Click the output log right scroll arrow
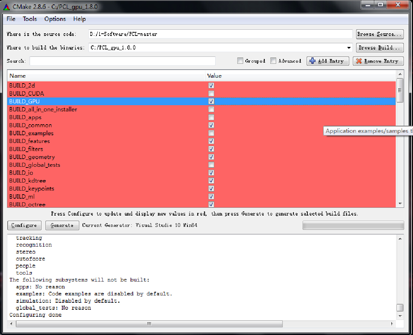The image size is (413, 335). pos(392,324)
